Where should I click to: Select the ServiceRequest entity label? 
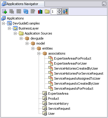pyautogui.click(x=59, y=109)
